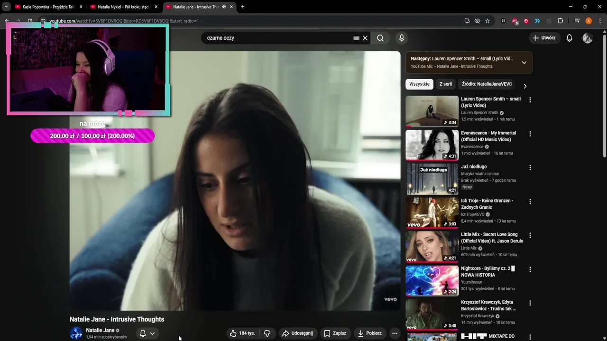Select the Źródło: NatalieJaneVEVO chip

coord(487,84)
